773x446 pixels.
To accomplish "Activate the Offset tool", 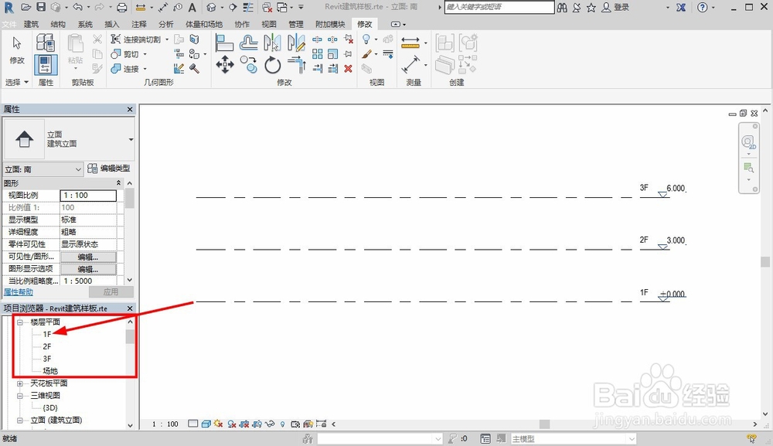I will click(248, 43).
